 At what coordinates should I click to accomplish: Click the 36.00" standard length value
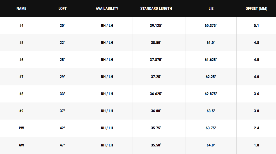pyautogui.click(x=156, y=111)
